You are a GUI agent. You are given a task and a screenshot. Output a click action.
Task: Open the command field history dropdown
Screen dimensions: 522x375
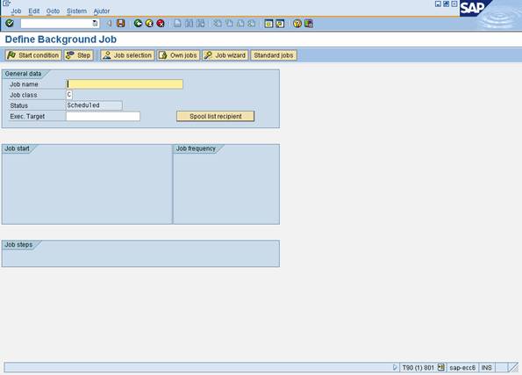pyautogui.click(x=96, y=24)
